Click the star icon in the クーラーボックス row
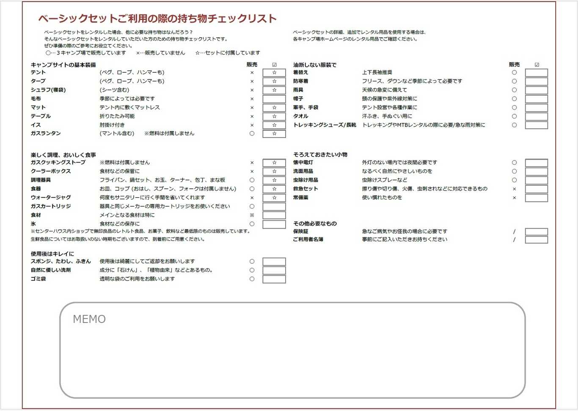Viewport: 578px width, 411px height. pos(274,171)
